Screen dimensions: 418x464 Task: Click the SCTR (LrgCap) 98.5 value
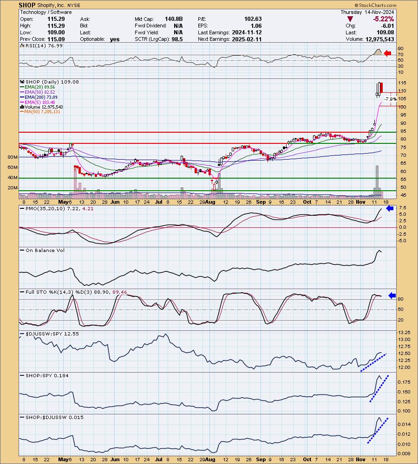pyautogui.click(x=177, y=39)
